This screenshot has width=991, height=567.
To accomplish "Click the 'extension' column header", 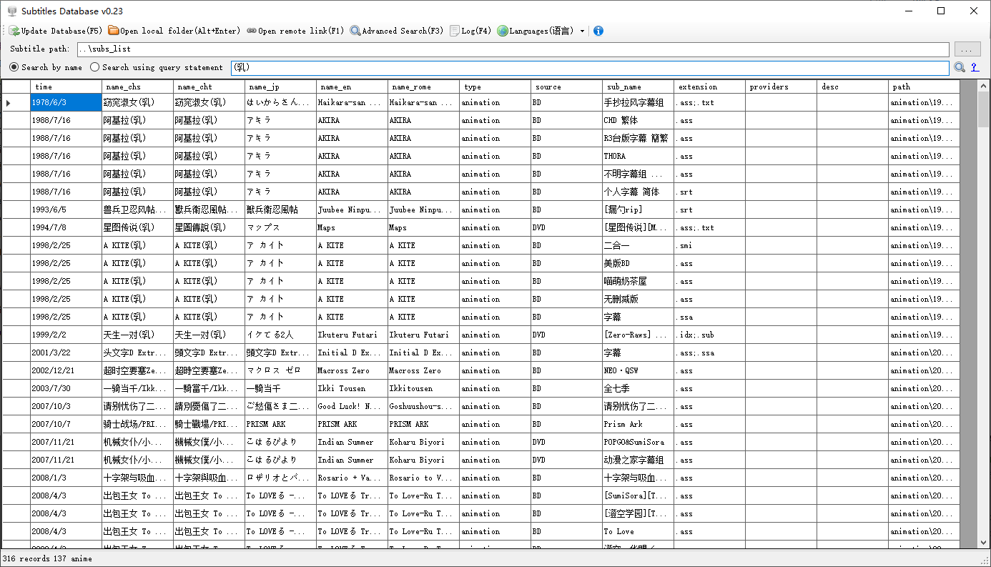I will click(x=709, y=87).
